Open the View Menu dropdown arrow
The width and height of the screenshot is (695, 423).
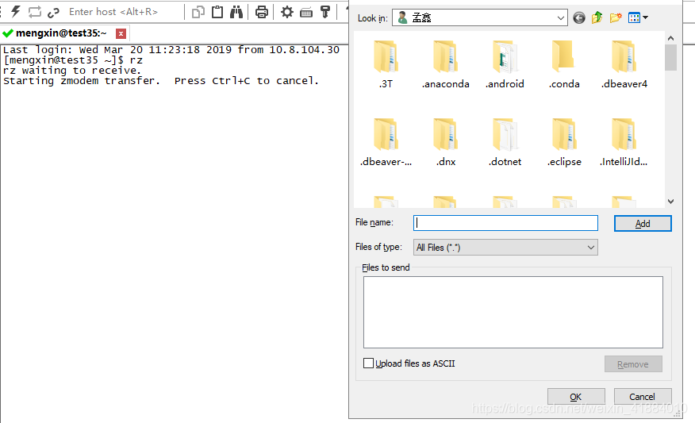tap(645, 17)
